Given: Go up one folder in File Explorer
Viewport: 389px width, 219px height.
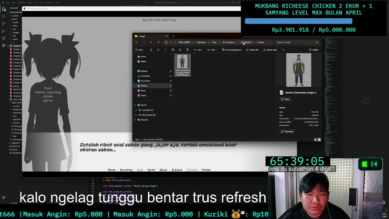Looking at the screenshot, I should pyautogui.click(x=151, y=42).
